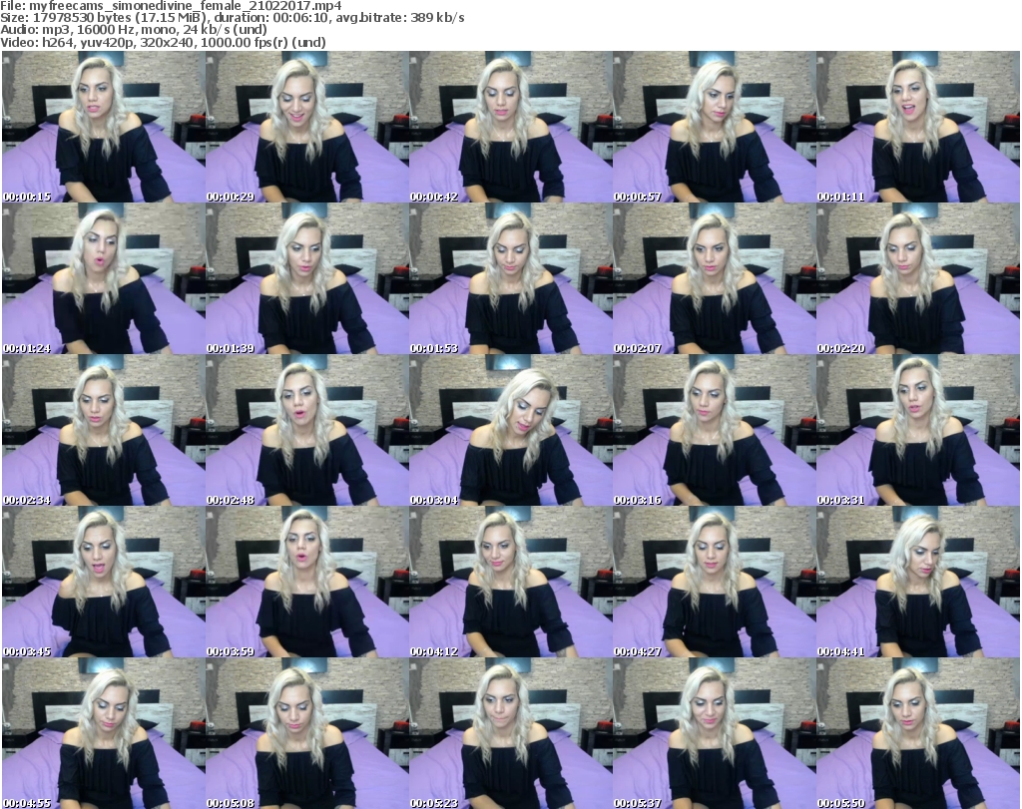Select the thumbnail stamped 00:04:12

pos(510,582)
